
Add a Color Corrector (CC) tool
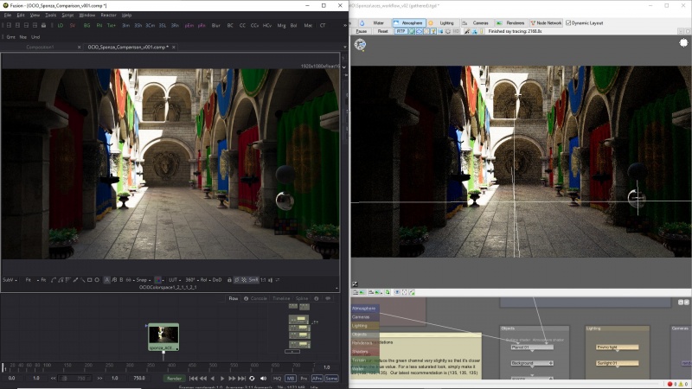242,26
